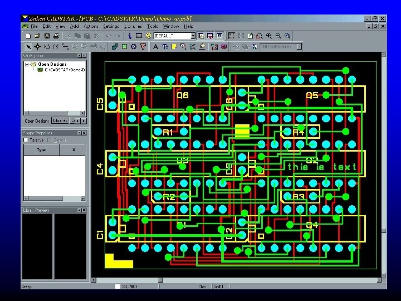Viewport: 401px width, 301px height.
Task: Close the Workspace panel
Action: click(84, 56)
